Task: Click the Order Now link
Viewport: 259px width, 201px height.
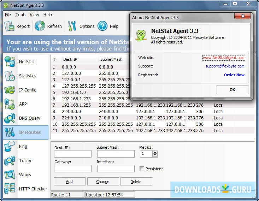Action: pyautogui.click(x=234, y=75)
